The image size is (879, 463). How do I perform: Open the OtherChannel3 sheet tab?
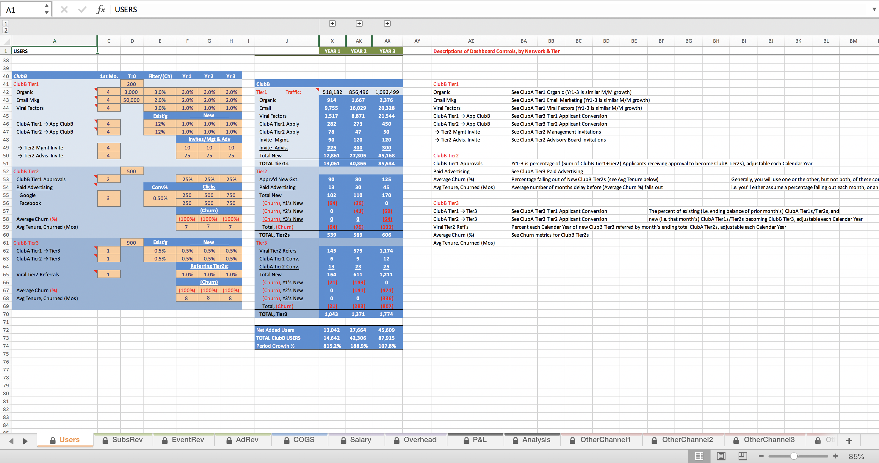pos(765,440)
